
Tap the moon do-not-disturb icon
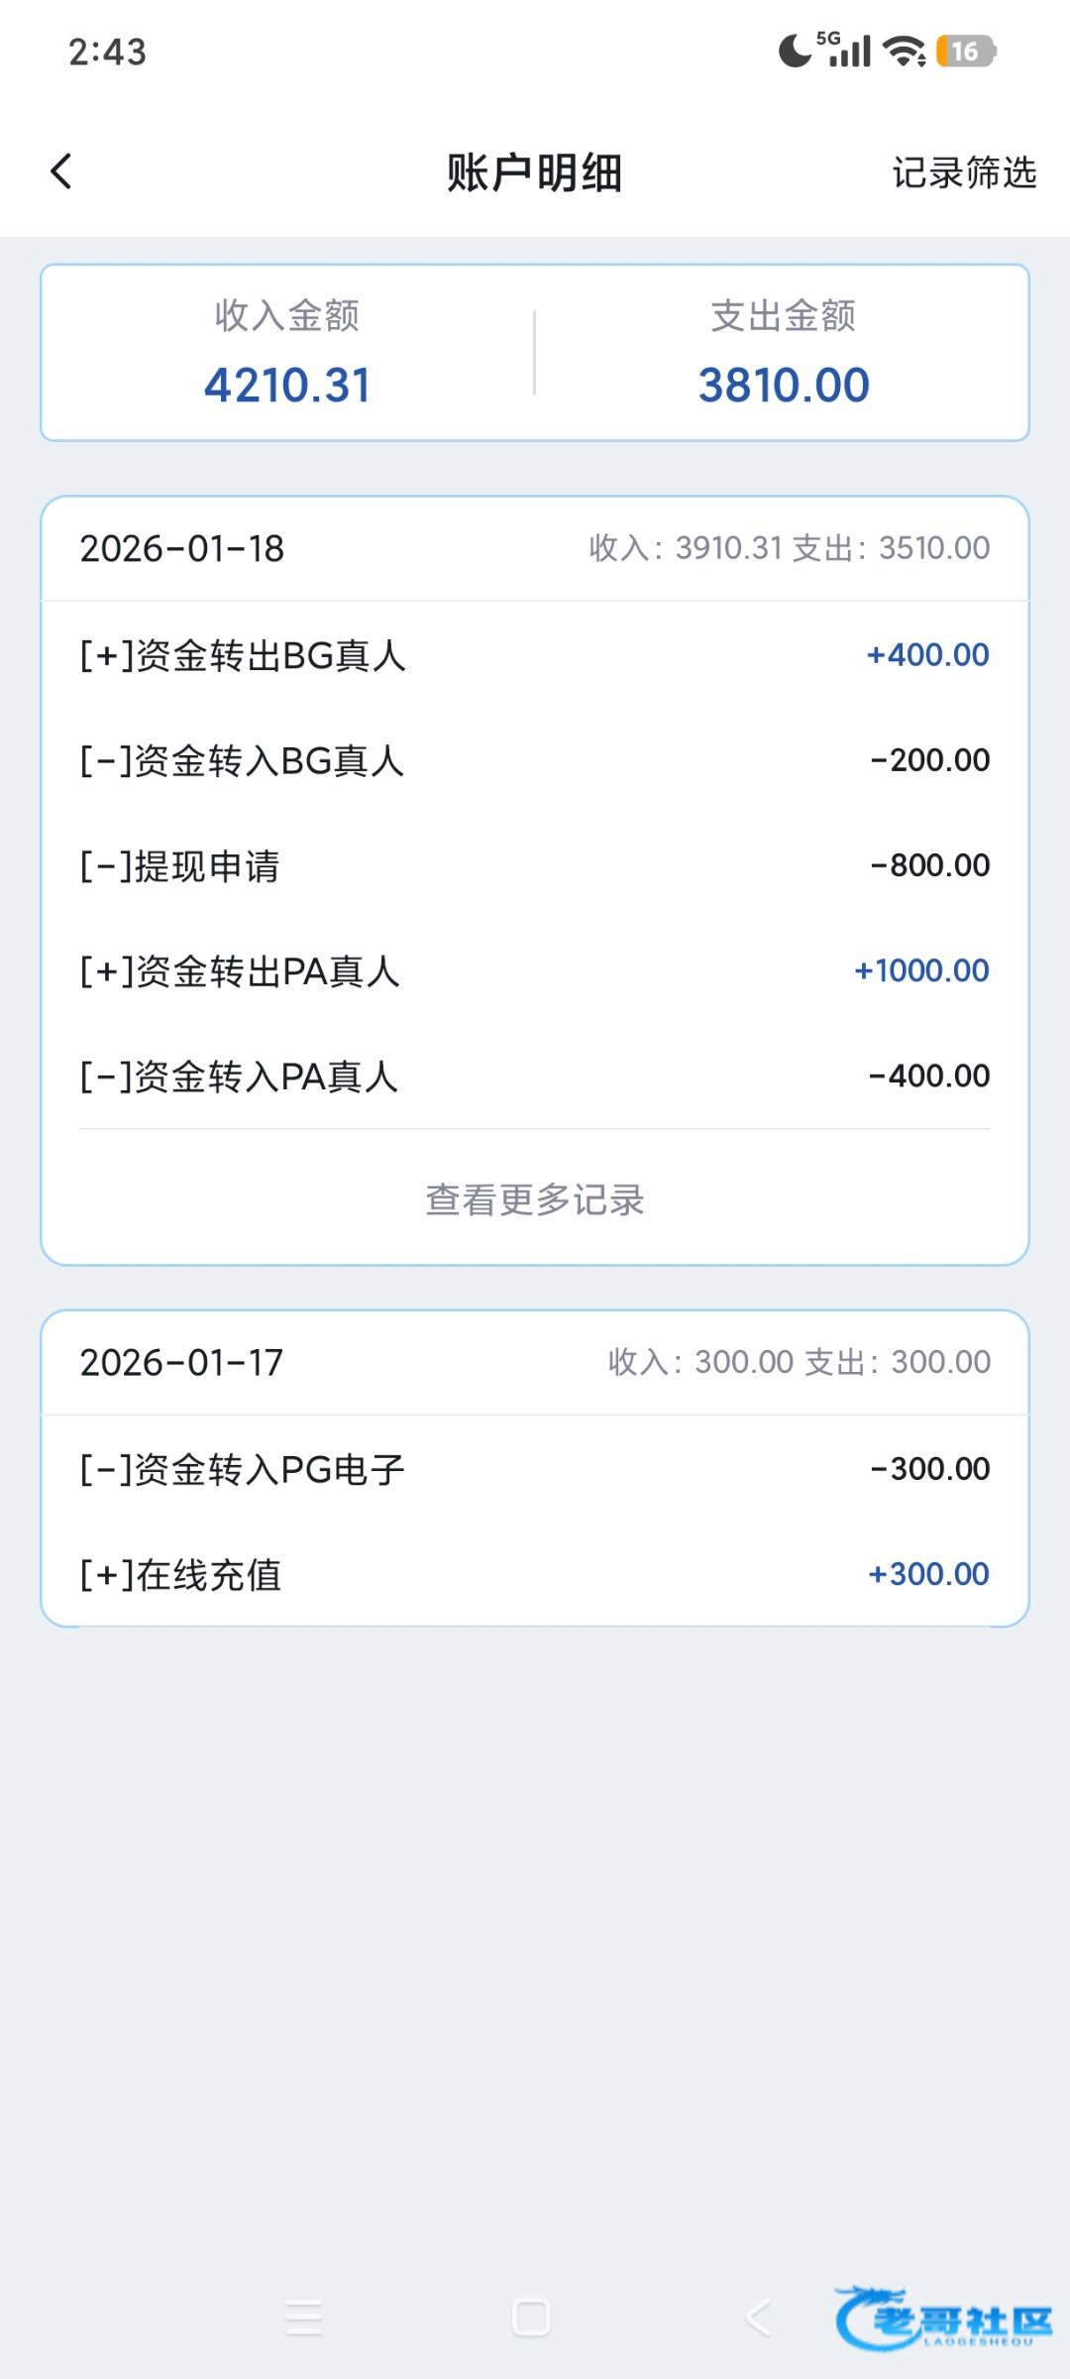794,51
